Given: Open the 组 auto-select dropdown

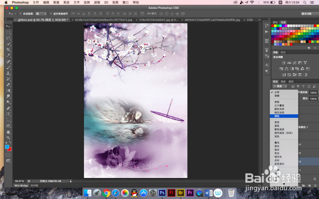Looking at the screenshot, I should click(41, 14).
